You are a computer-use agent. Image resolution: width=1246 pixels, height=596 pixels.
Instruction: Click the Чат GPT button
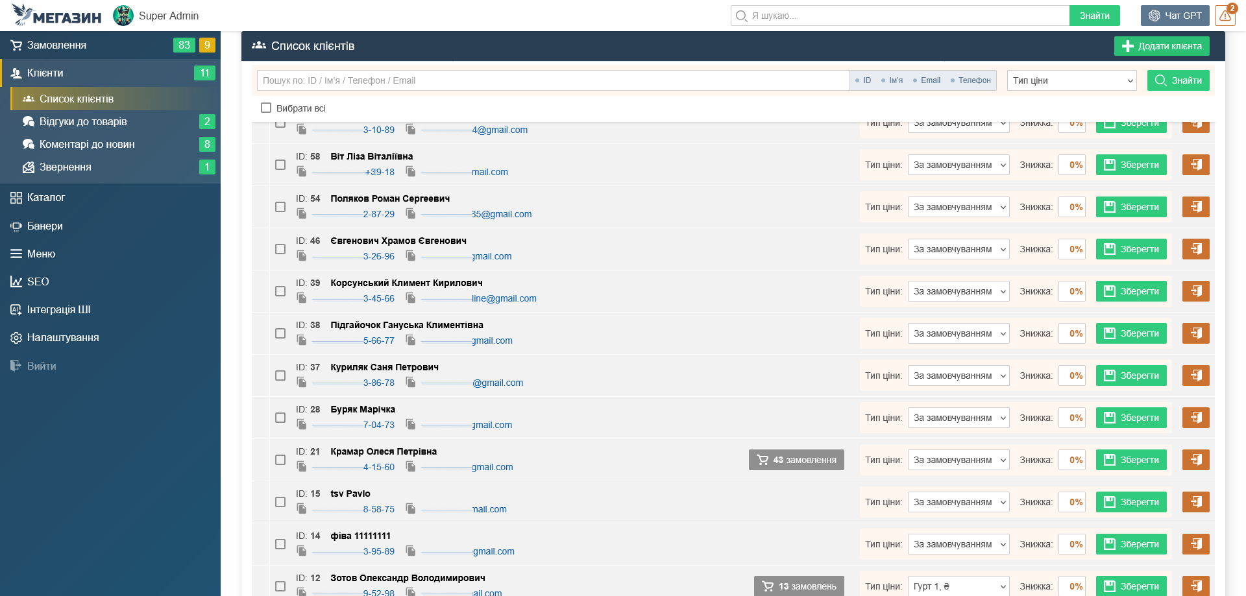1175,16
